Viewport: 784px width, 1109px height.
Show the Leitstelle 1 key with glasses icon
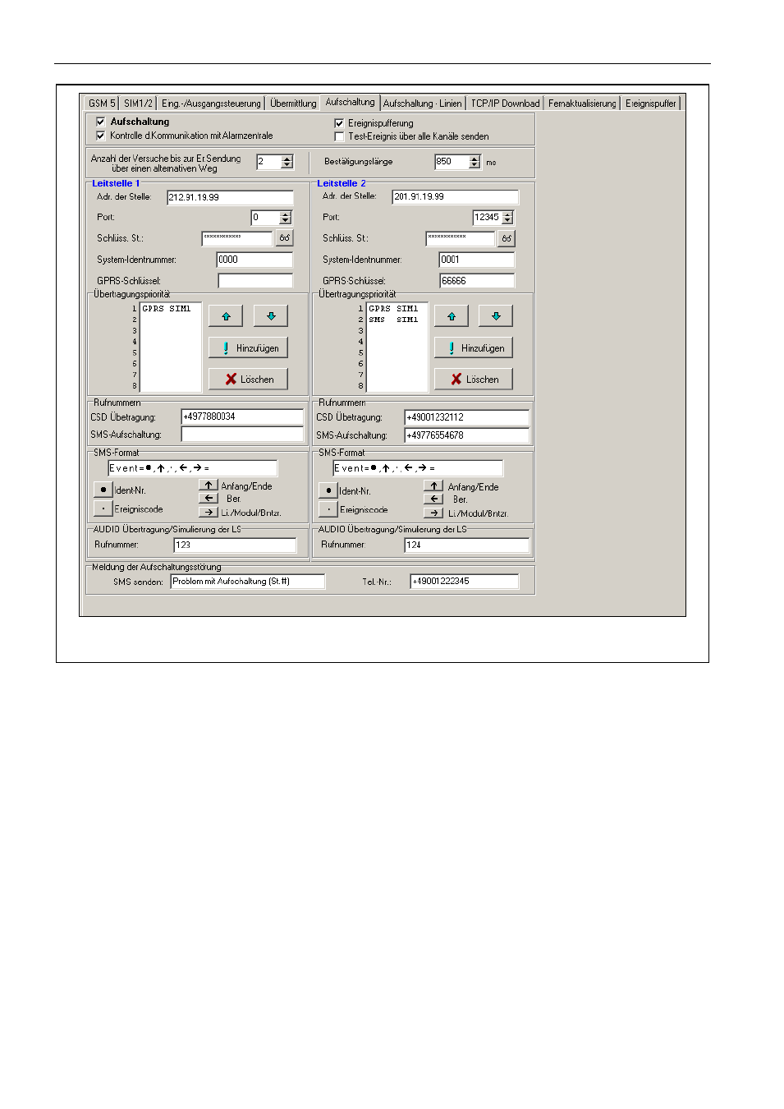[x=285, y=238]
